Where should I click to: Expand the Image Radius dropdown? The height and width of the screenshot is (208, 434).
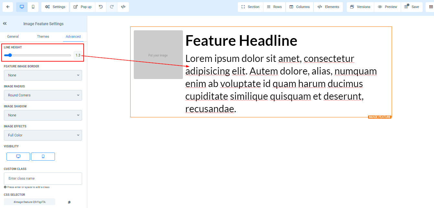43,95
